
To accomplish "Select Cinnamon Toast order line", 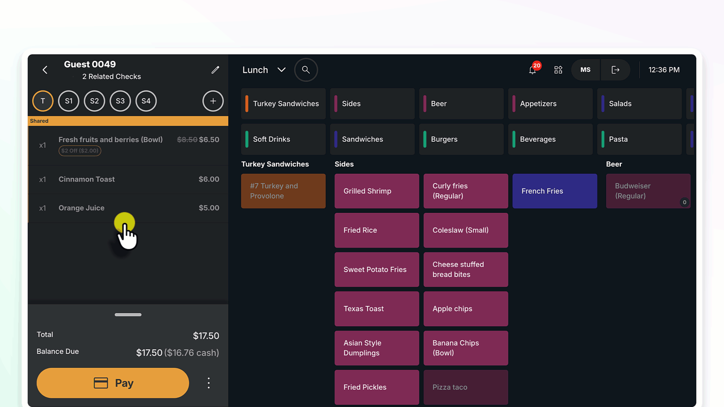I will click(128, 179).
